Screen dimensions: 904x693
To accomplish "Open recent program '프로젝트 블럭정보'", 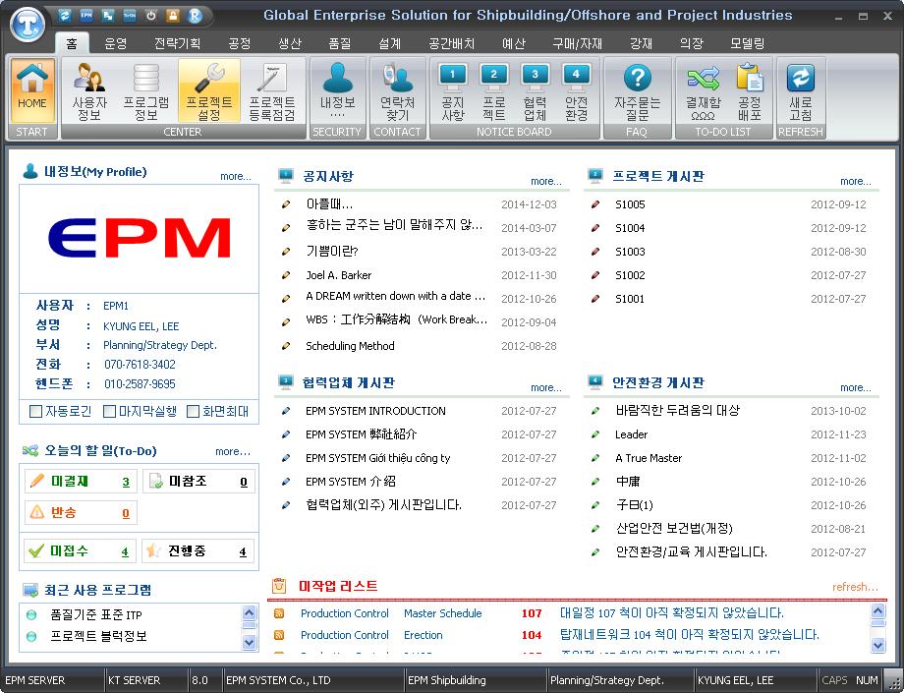I will click(x=98, y=636).
